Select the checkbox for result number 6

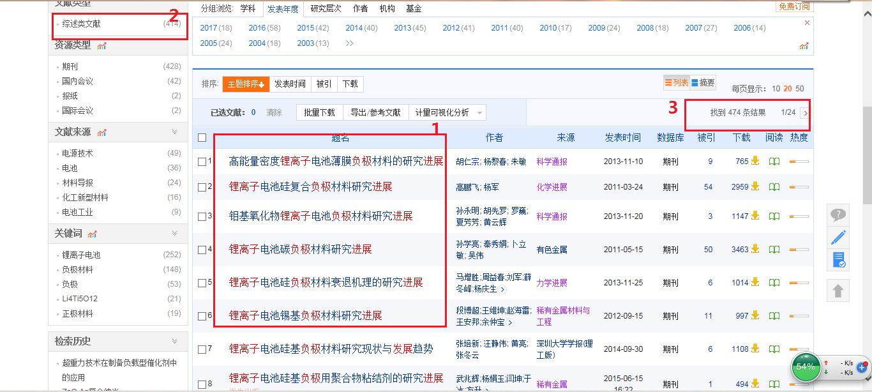tap(202, 316)
